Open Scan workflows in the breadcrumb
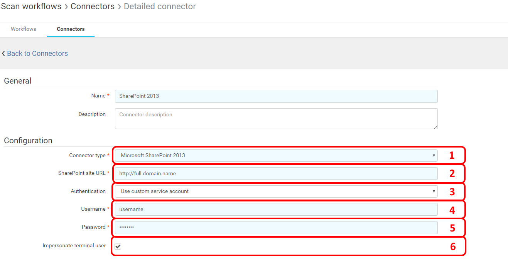Image resolution: width=508 pixels, height=260 pixels. pyautogui.click(x=31, y=7)
